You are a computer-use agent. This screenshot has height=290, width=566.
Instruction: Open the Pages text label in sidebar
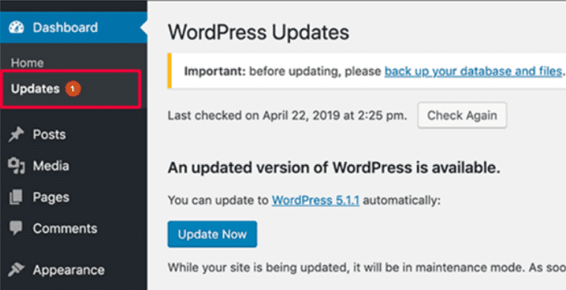point(51,197)
